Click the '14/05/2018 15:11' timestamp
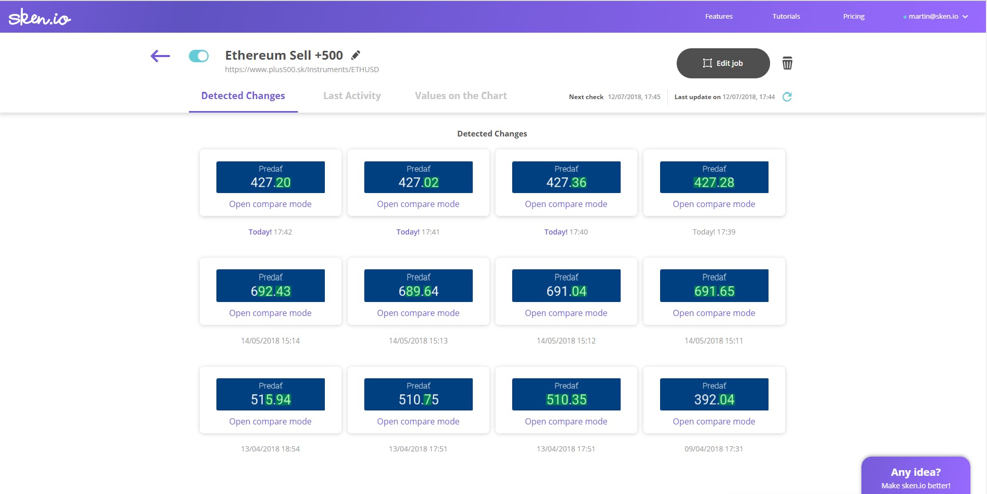 [714, 341]
